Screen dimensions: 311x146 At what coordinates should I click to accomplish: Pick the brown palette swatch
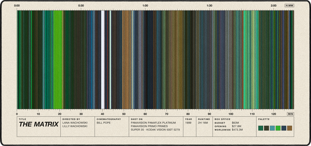[x=290, y=128]
